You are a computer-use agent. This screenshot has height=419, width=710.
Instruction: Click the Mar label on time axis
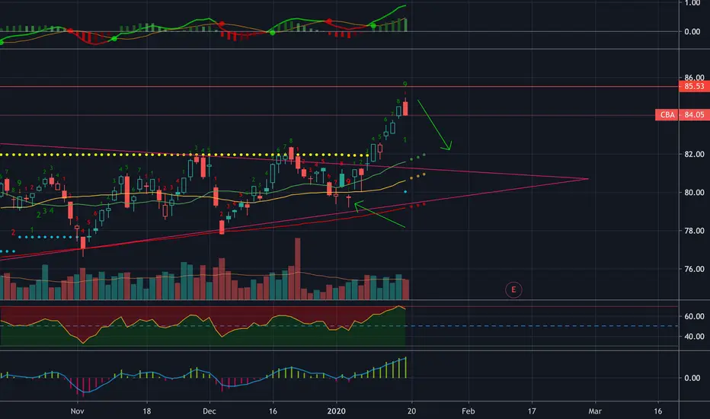594,411
